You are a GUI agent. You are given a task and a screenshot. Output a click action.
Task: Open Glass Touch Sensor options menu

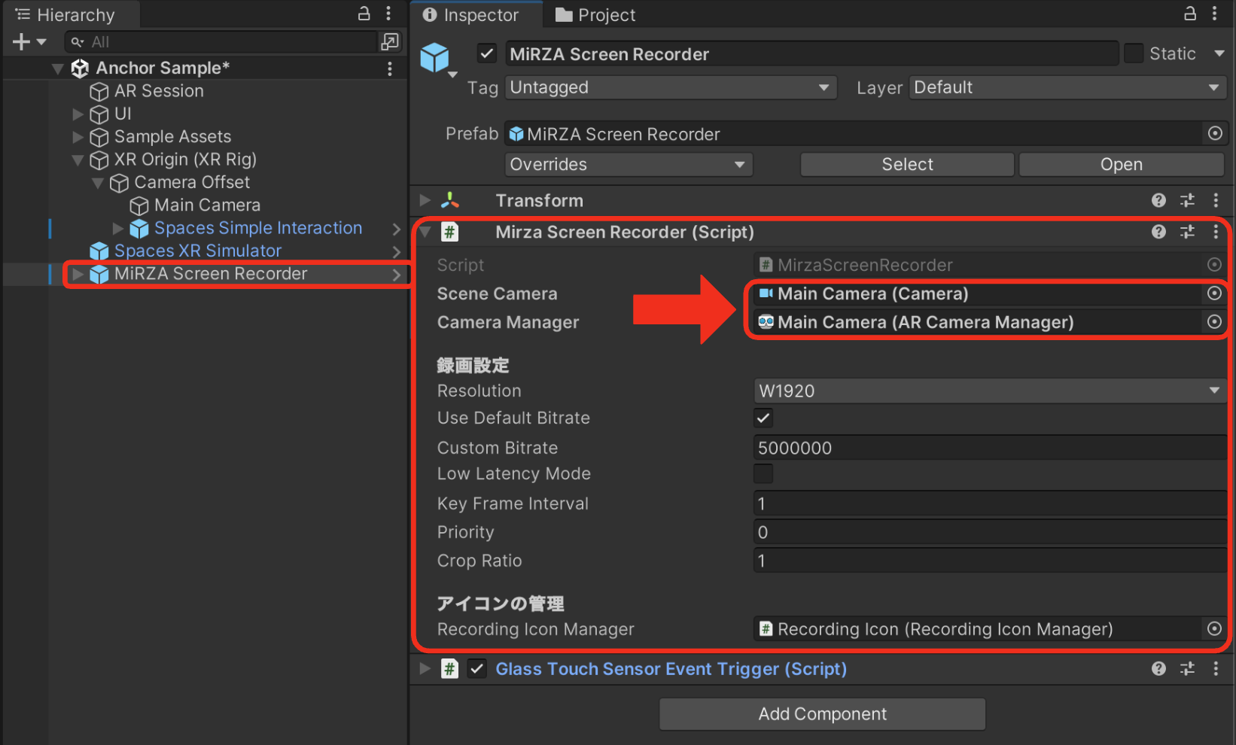click(1216, 668)
